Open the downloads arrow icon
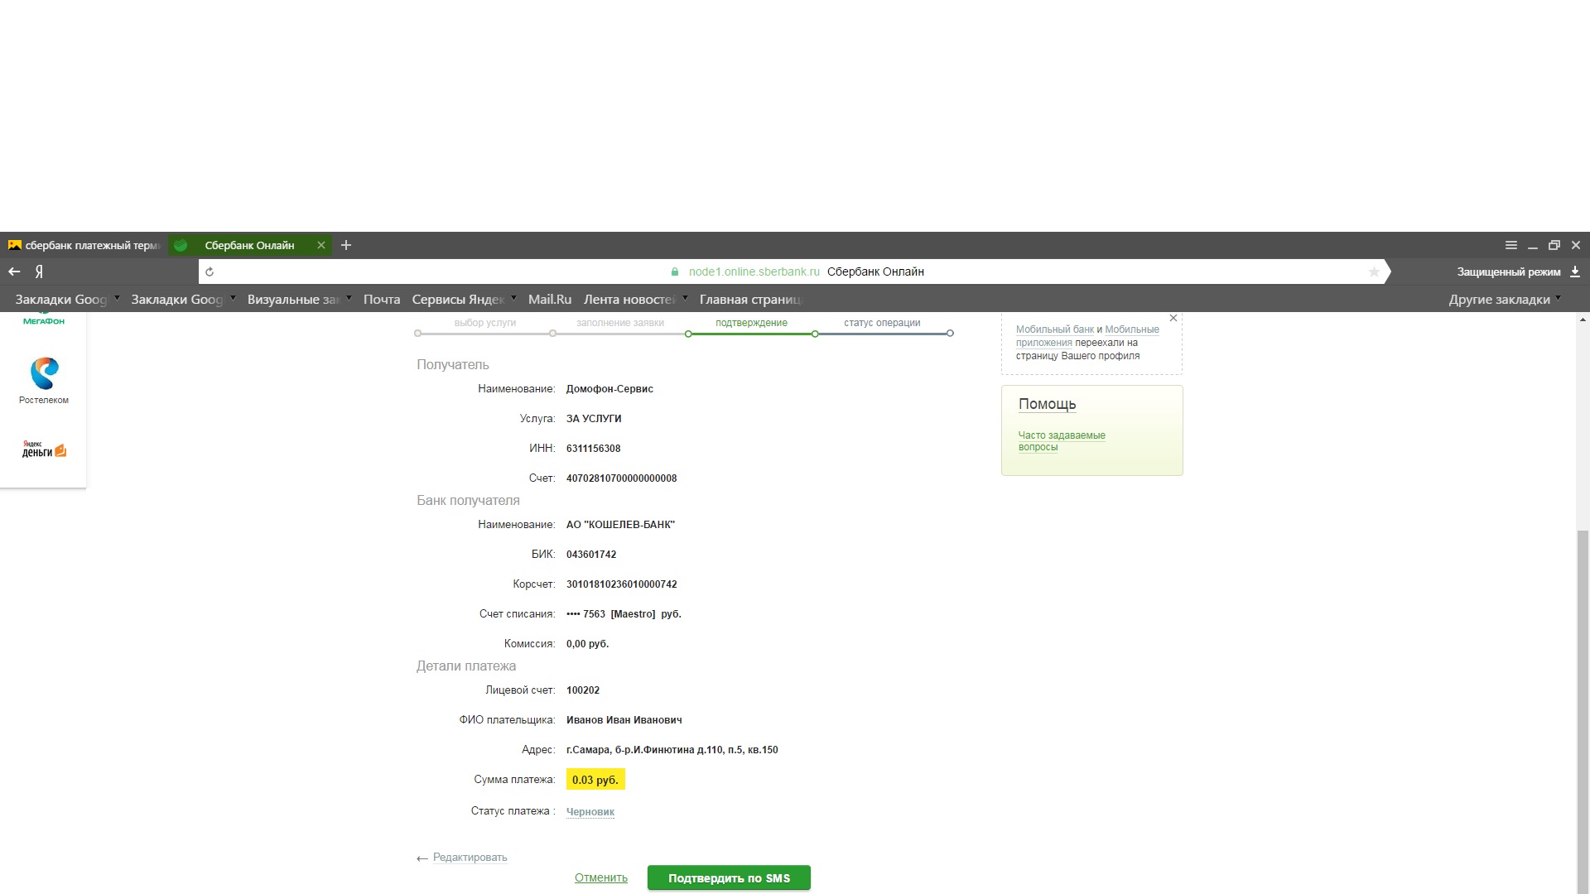Viewport: 1590px width, 894px height. [1575, 272]
